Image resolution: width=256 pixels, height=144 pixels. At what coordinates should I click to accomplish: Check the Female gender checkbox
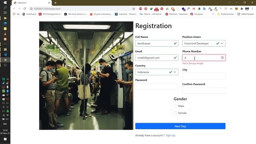(x=175, y=113)
